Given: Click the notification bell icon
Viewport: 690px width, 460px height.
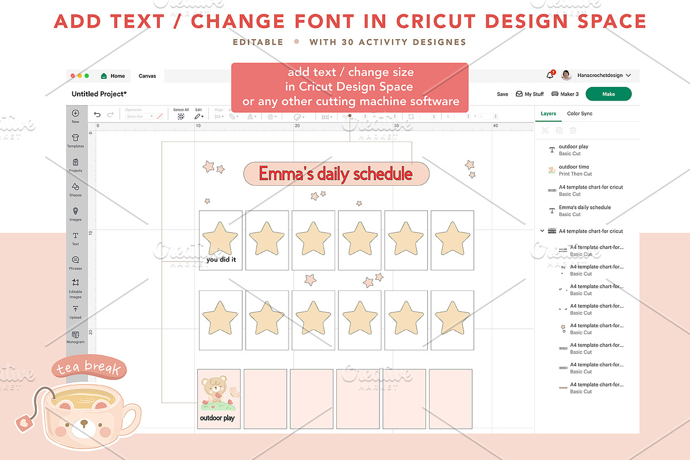Looking at the screenshot, I should click(550, 75).
